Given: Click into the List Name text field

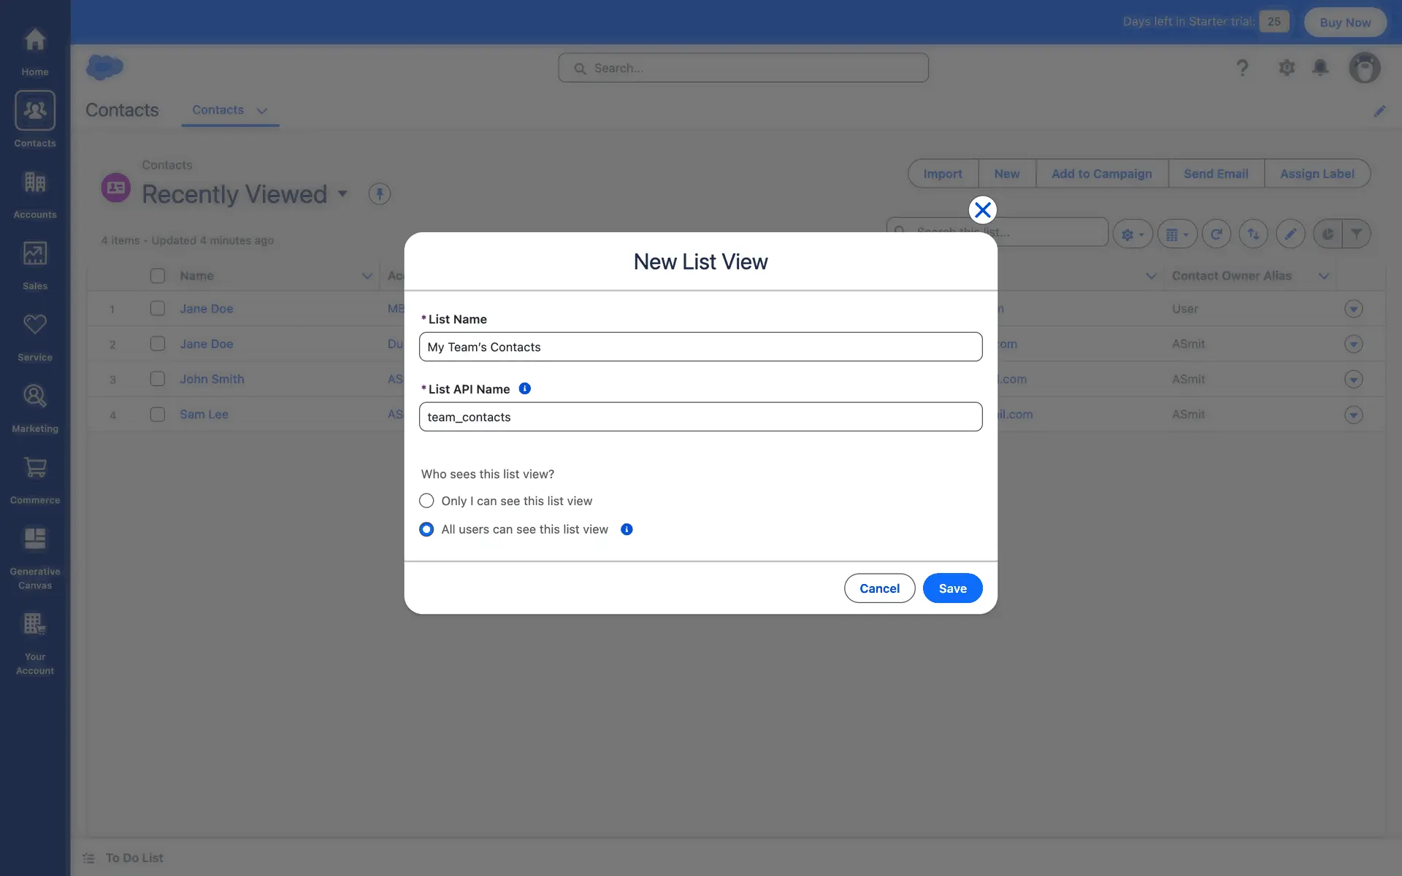Looking at the screenshot, I should [x=700, y=347].
